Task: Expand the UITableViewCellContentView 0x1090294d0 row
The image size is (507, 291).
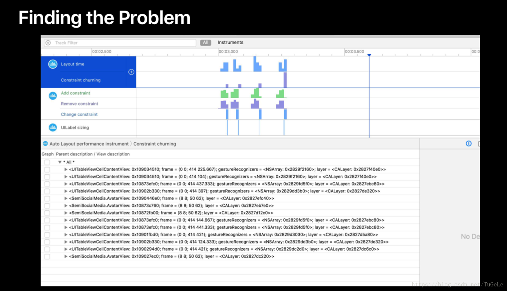Action: [66, 249]
